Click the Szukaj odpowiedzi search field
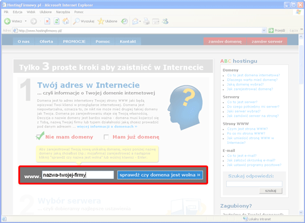 pyautogui.click(x=254, y=184)
